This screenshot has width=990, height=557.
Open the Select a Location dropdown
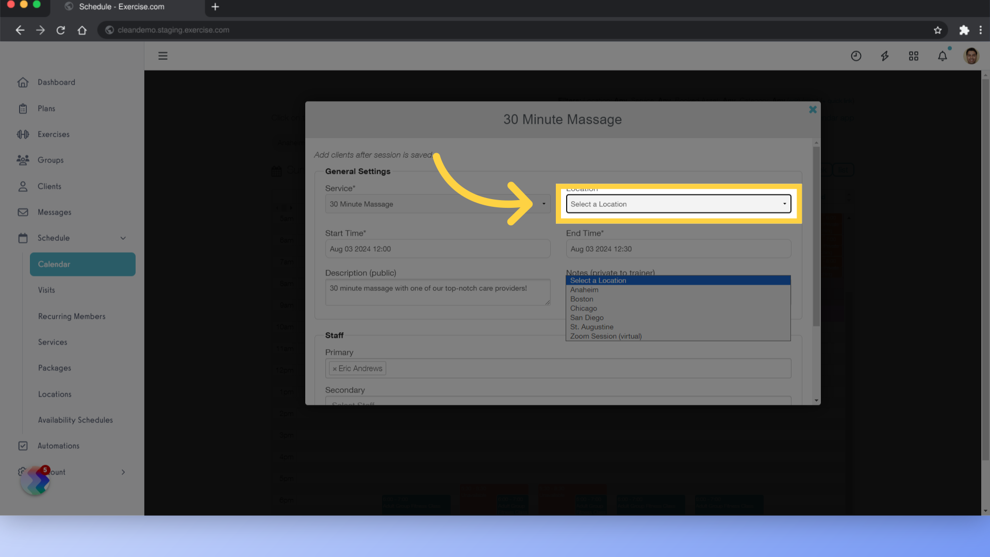point(678,204)
